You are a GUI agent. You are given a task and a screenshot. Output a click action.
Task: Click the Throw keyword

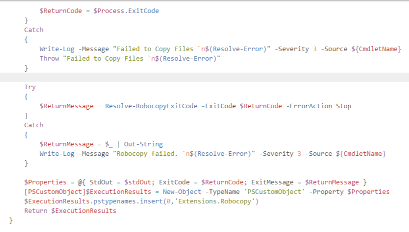click(x=49, y=59)
